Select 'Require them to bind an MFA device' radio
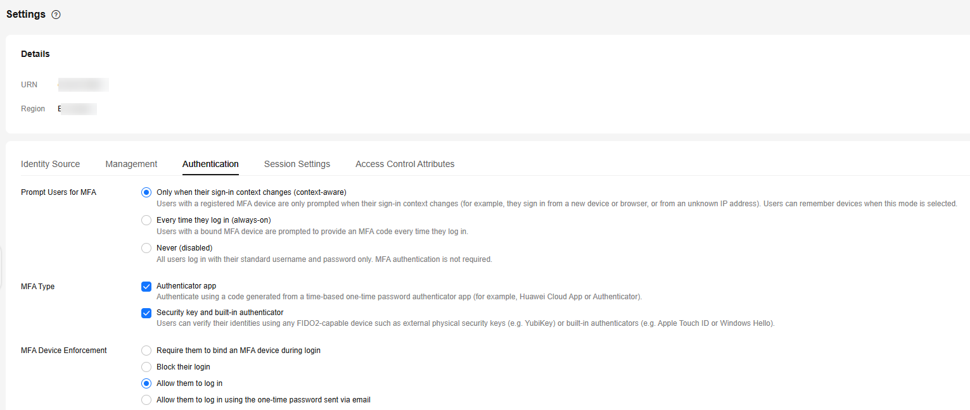The height and width of the screenshot is (410, 970). [146, 351]
